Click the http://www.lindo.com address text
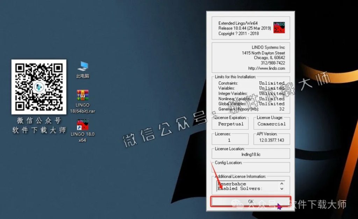 (266, 68)
